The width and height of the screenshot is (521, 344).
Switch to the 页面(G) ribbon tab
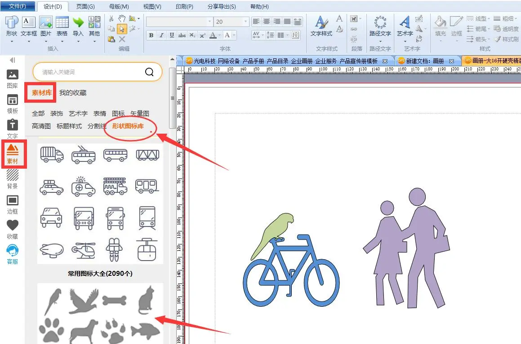point(85,7)
